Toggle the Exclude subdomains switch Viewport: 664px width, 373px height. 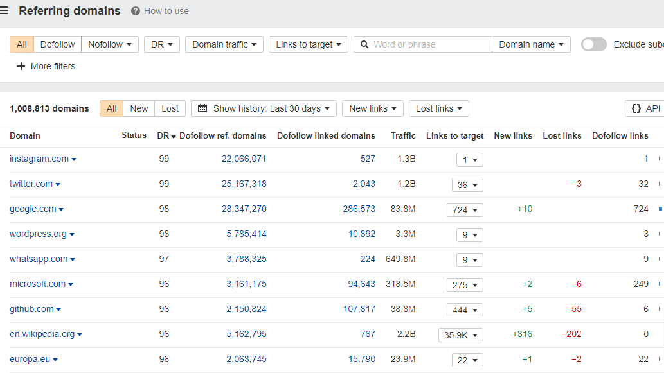(594, 44)
